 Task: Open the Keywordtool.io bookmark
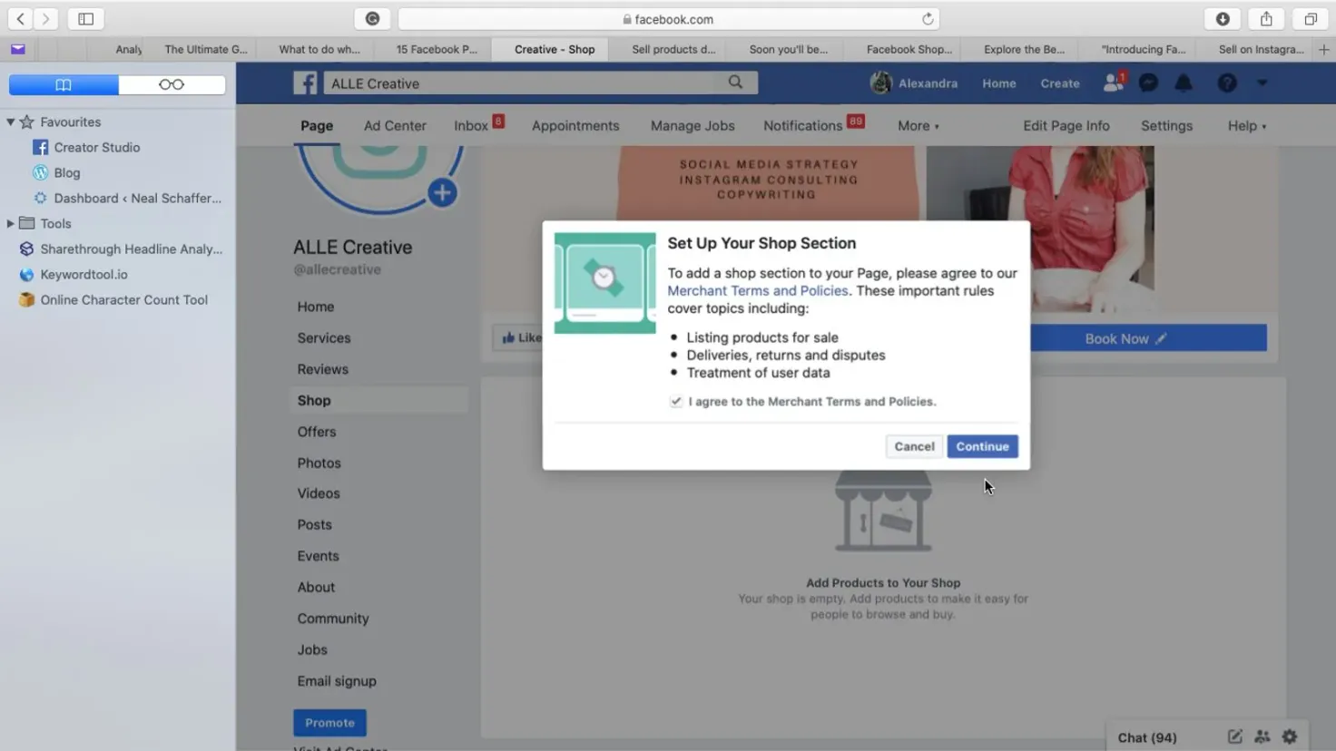74,274
